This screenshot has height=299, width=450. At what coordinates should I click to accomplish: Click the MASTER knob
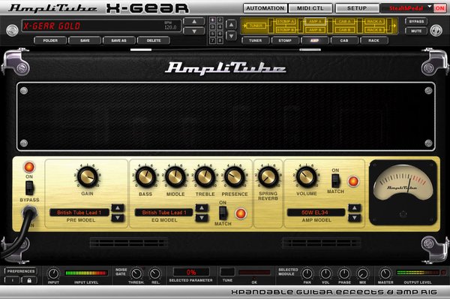coord(385,273)
